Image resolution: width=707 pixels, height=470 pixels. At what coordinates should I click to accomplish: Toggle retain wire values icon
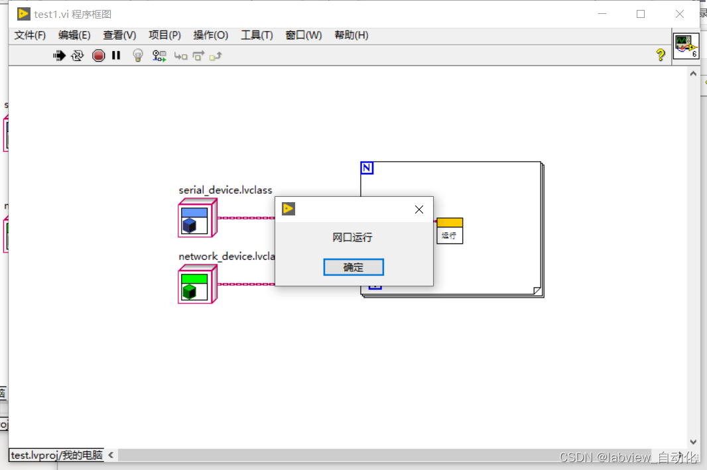(159, 56)
